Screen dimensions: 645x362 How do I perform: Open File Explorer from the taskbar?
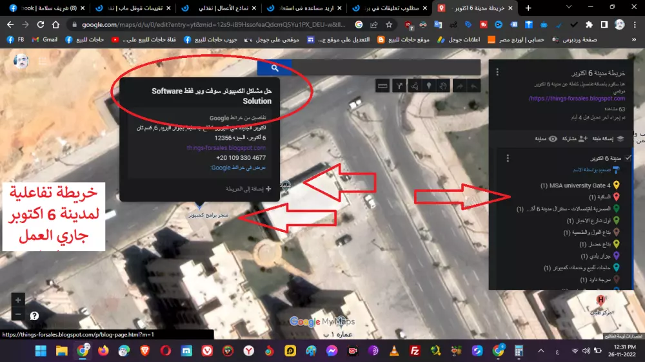point(62,351)
